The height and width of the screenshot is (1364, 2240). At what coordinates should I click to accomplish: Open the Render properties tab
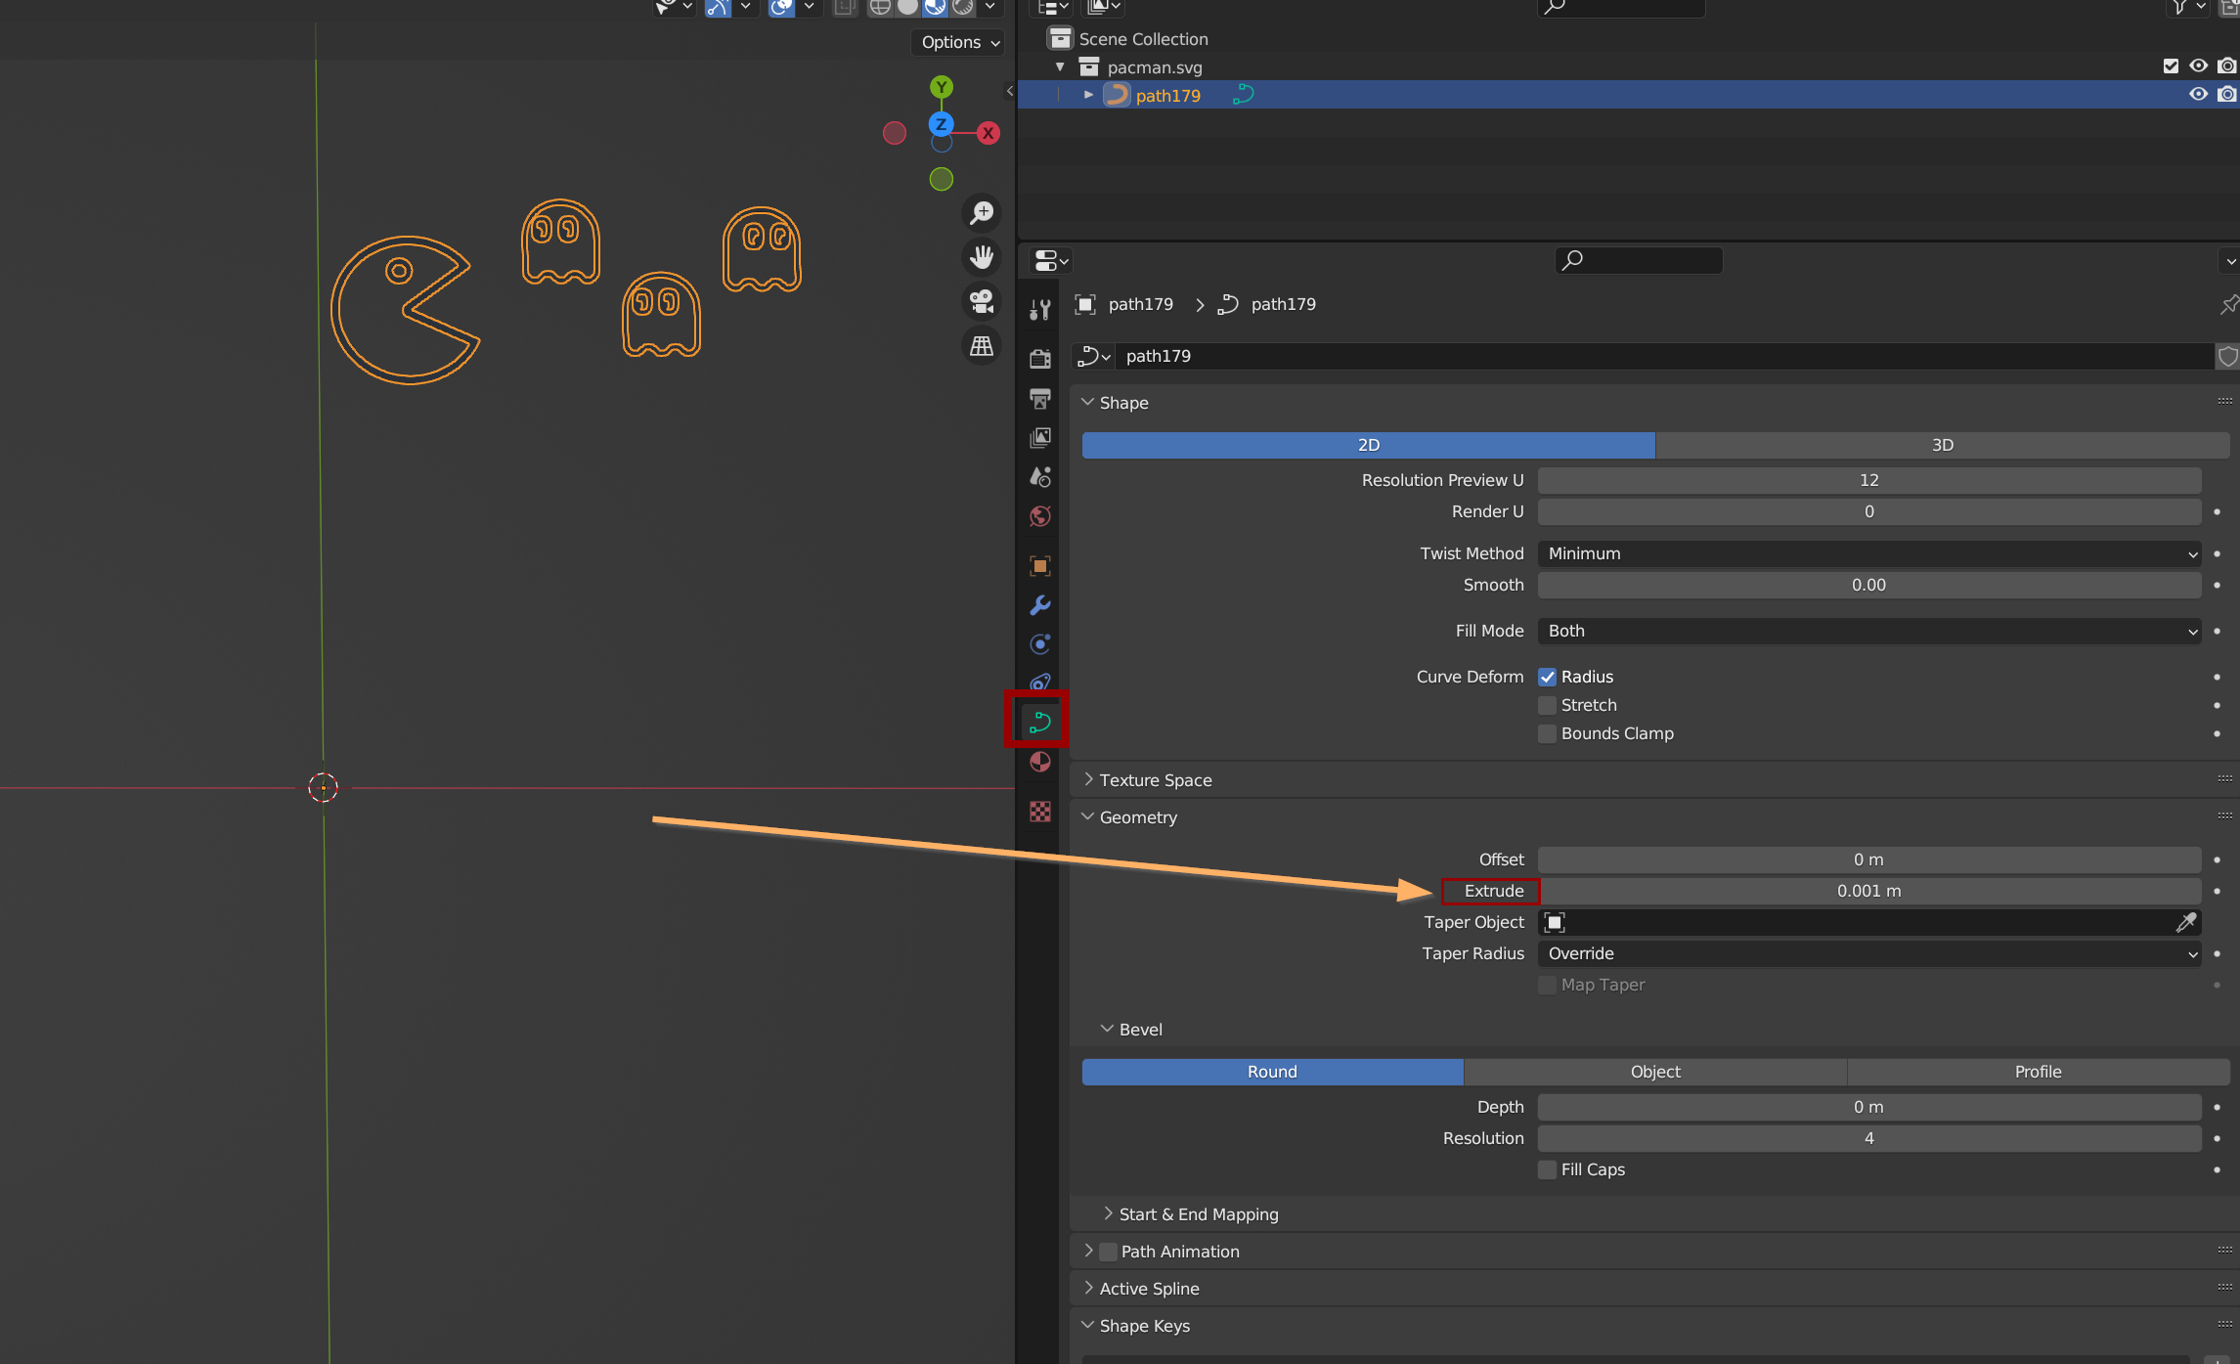[1039, 359]
